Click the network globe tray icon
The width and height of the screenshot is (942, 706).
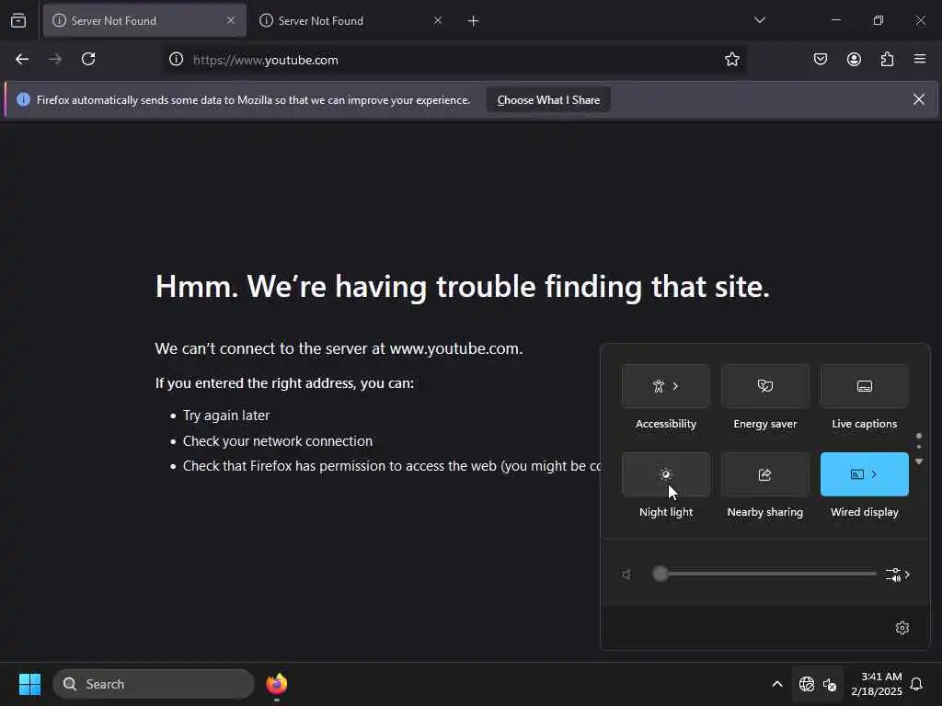pyautogui.click(x=806, y=684)
